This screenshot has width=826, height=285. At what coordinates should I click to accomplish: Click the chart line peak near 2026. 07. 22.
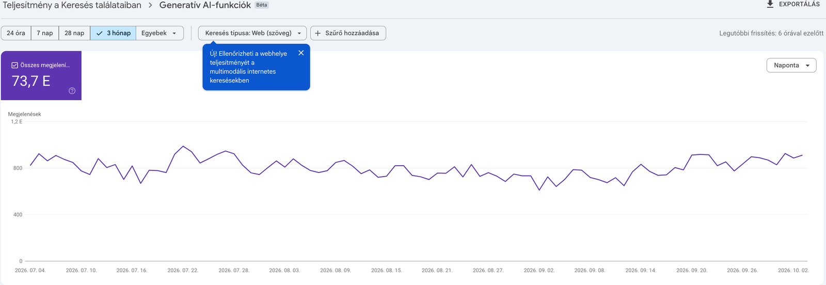pos(183,146)
